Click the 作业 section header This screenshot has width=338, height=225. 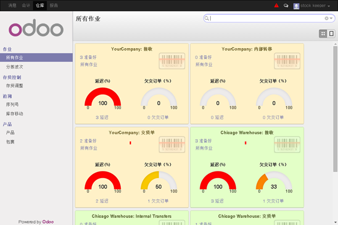[7, 49]
